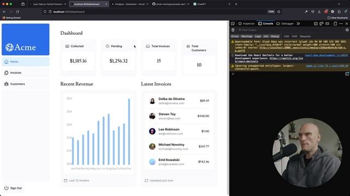Open the Getting Started bookmark

pos(11,18)
